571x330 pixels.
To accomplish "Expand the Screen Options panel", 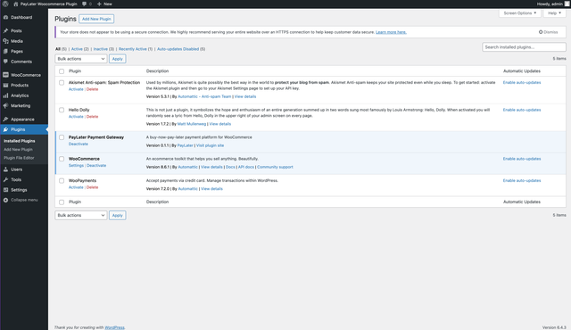I will 519,13.
